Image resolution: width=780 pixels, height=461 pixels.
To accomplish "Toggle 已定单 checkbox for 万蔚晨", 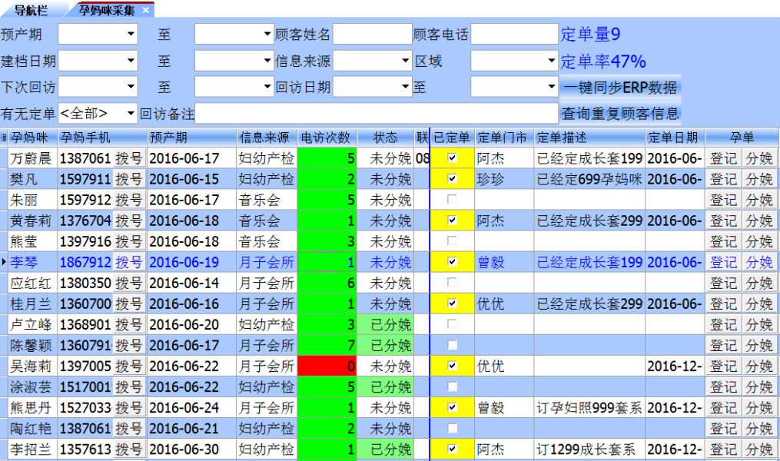I will click(452, 158).
